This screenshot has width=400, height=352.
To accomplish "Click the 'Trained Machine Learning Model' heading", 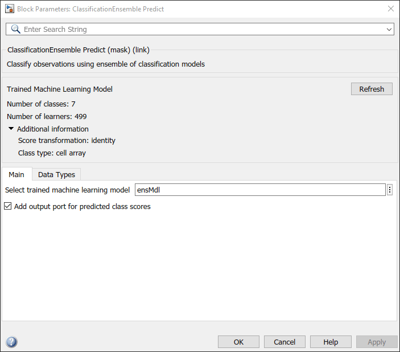I will pos(60,89).
